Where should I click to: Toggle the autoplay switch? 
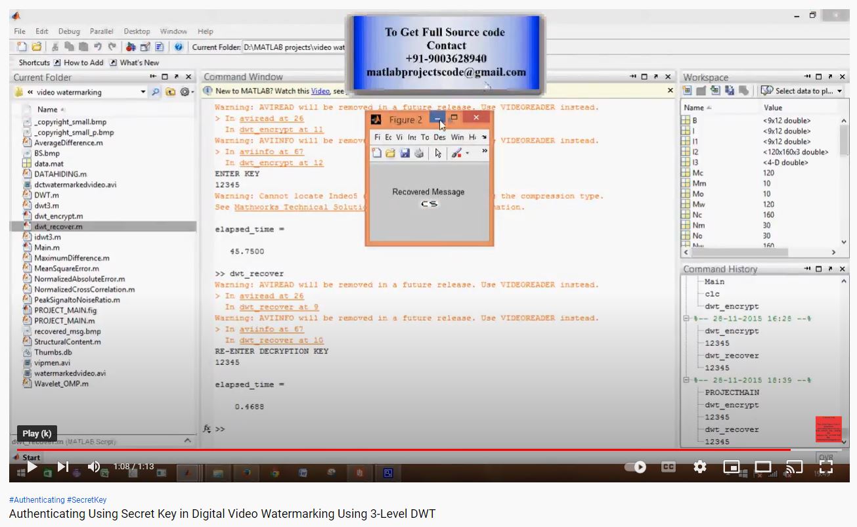point(635,467)
